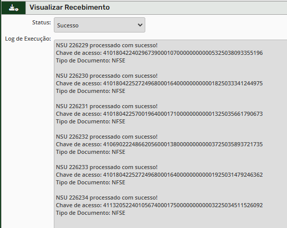Click access key ending in 479246362
Image resolution: width=287 pixels, height=228 pixels.
tap(183, 175)
